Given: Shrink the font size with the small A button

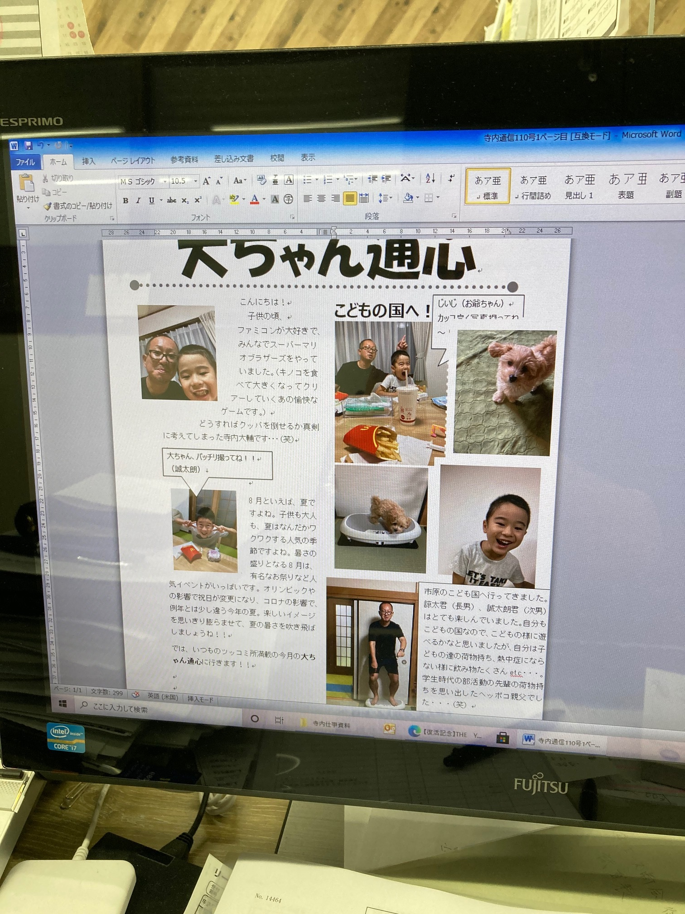Looking at the screenshot, I should [219, 181].
